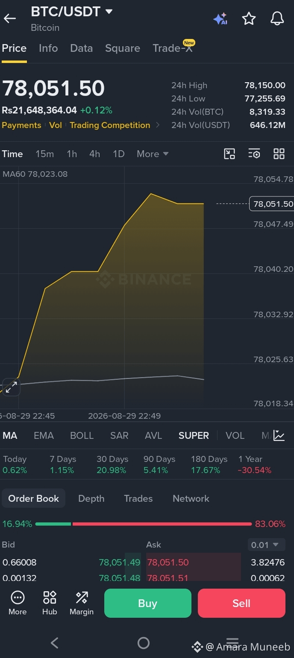Expand the More timeframes dropdown
This screenshot has width=294, height=658.
click(x=153, y=154)
